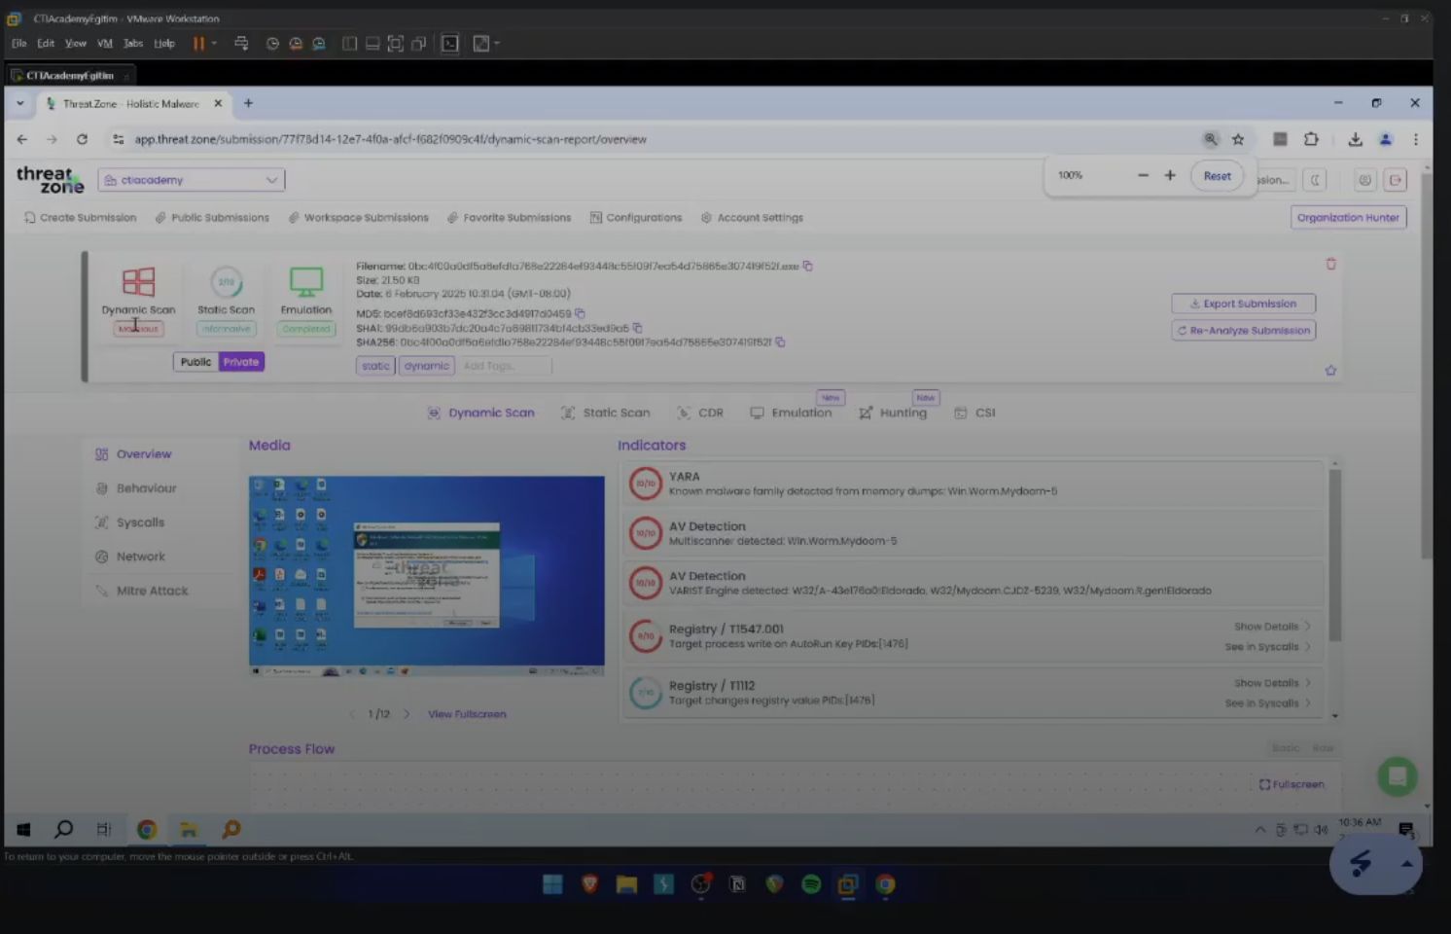Open VMware stretch mode dropdown arrow

coord(497,43)
